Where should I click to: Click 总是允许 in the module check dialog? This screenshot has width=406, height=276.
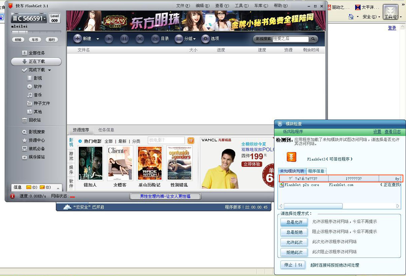click(x=294, y=222)
